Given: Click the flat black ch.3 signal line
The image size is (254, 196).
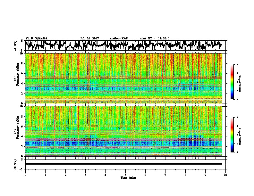Looking at the screenshot, I should click(x=123, y=164).
